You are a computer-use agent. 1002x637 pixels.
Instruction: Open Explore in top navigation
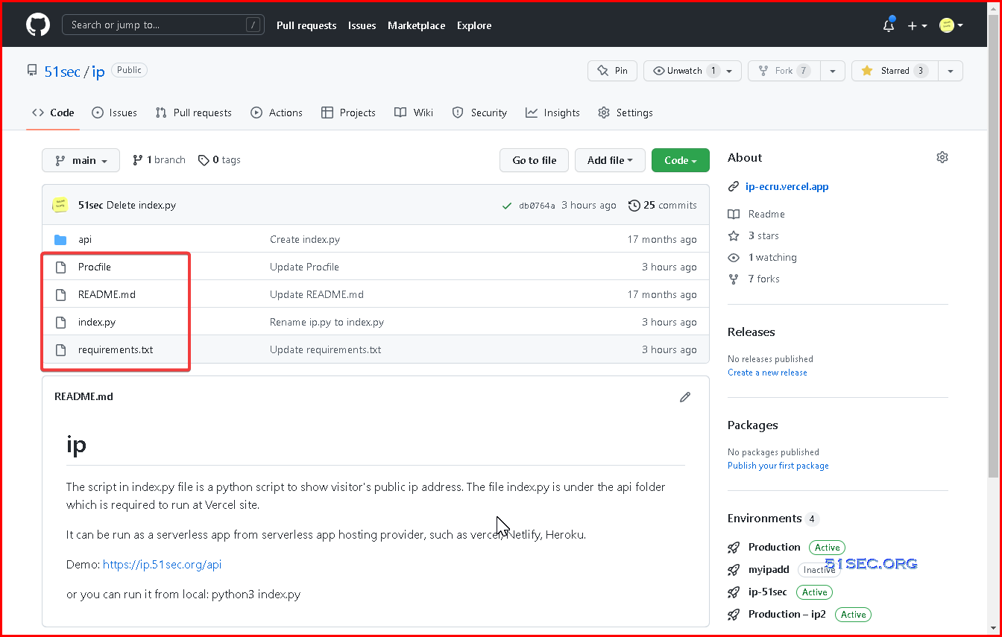point(474,25)
